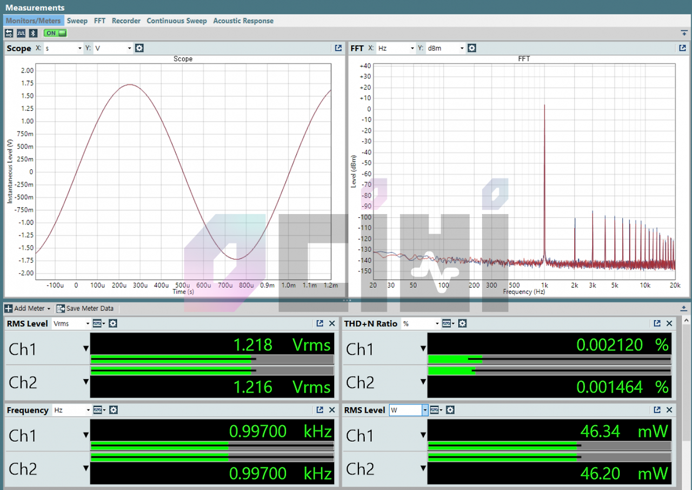Open graph-type icon for the Vrms RMS Level meter
The image size is (692, 490).
[99, 323]
